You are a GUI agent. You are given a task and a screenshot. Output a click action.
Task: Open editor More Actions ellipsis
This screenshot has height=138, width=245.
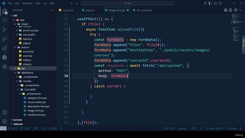point(241,10)
